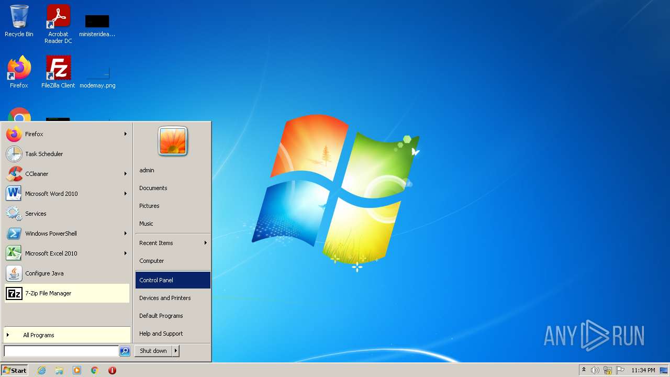Click the Show desktop button
The width and height of the screenshot is (670, 377).
[664, 370]
